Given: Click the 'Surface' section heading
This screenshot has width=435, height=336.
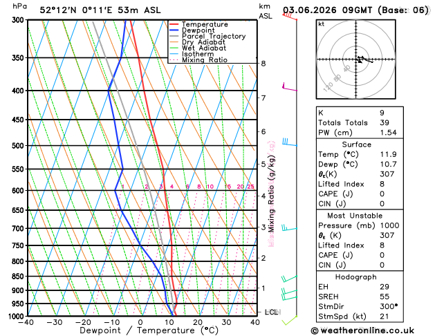Looking at the screenshot, I should 356,144.
